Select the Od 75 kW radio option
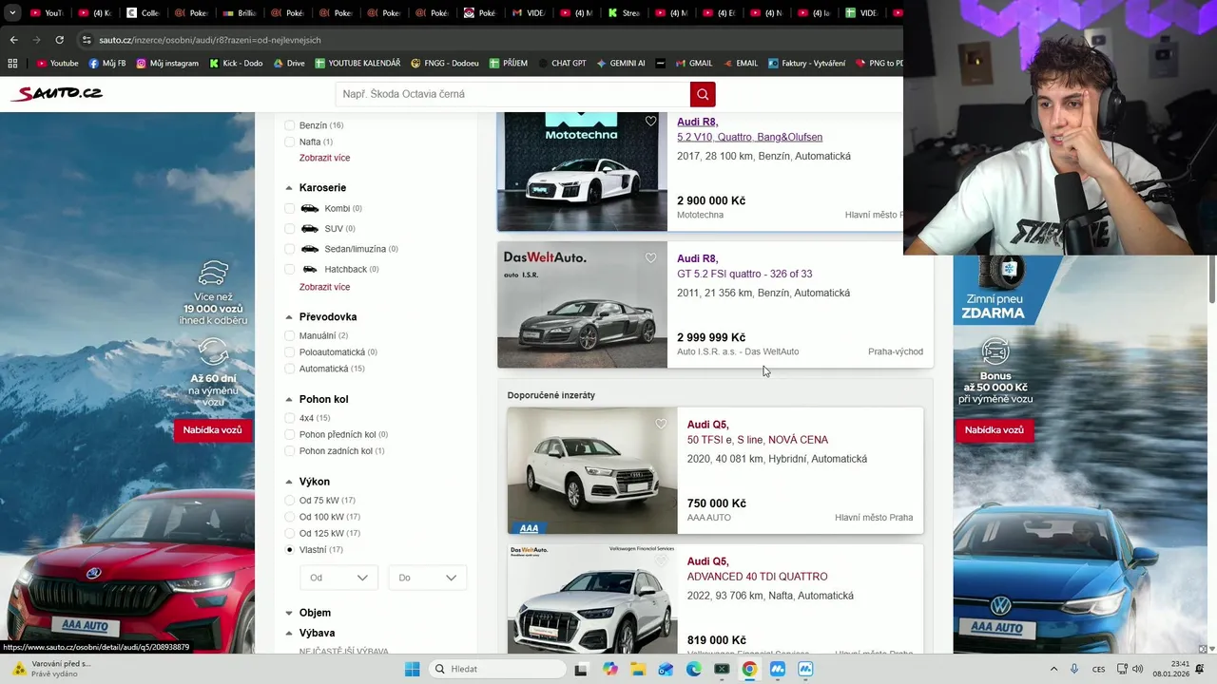The image size is (1217, 684). click(290, 501)
